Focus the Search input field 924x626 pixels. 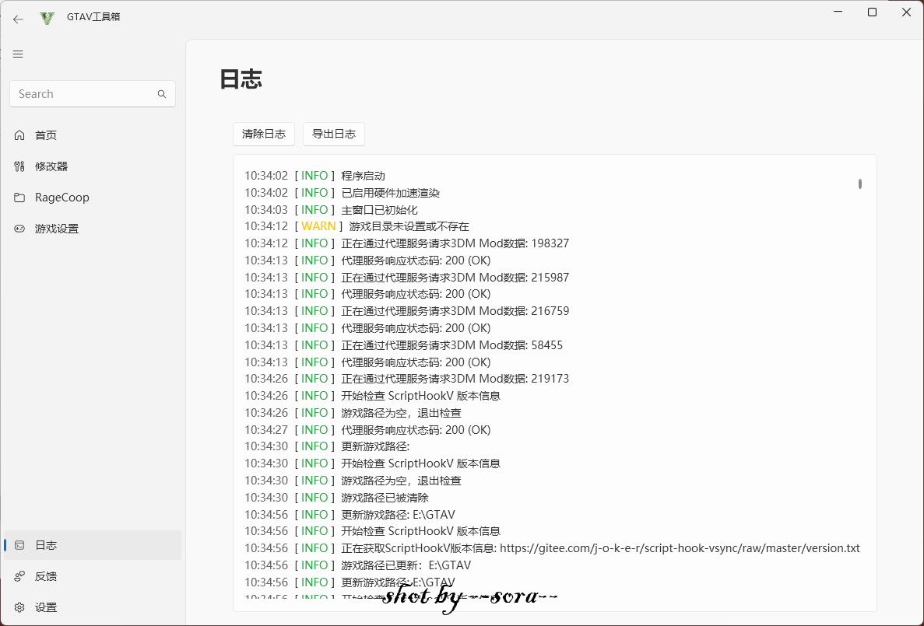tap(93, 94)
